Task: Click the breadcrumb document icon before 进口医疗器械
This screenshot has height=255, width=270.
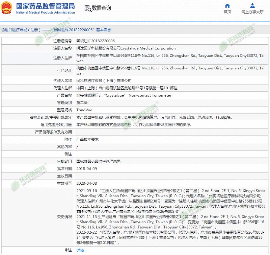Action: tap(3, 30)
